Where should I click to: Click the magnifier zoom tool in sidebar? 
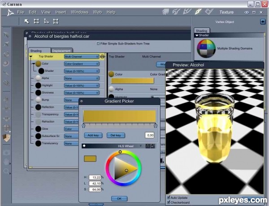pos(6,171)
